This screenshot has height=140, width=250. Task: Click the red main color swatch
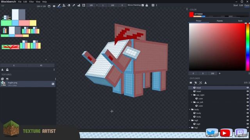[x=191, y=14]
